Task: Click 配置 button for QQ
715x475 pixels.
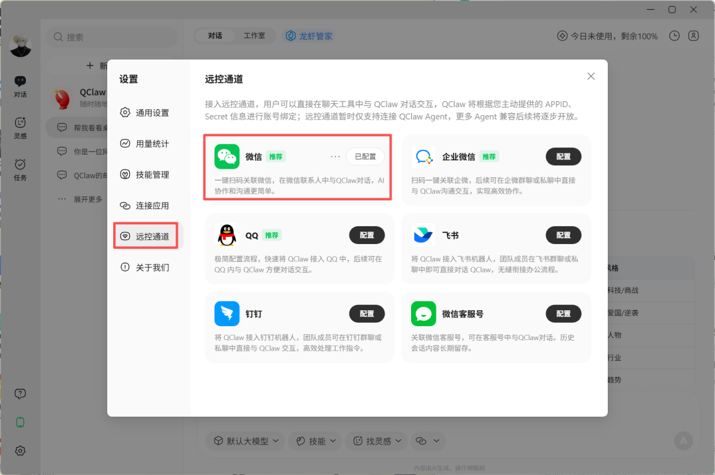Action: tap(367, 236)
